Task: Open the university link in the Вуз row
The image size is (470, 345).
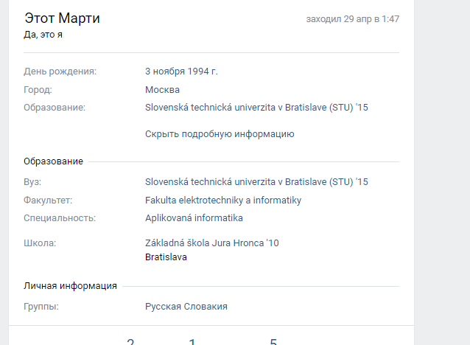Action: click(256, 181)
